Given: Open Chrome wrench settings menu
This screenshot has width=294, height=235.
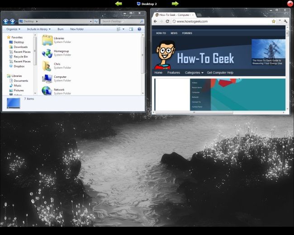Looking at the screenshot, I should [285, 21].
